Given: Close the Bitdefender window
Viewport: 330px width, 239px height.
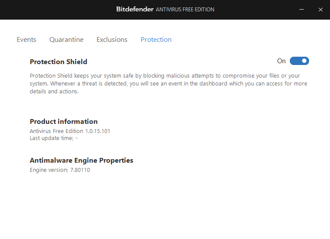Looking at the screenshot, I should 320,10.
